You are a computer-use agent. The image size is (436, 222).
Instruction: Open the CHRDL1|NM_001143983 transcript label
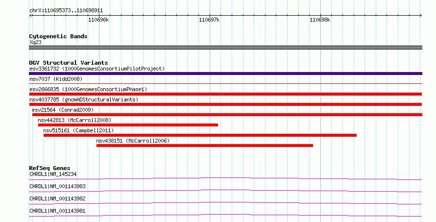pos(57,186)
